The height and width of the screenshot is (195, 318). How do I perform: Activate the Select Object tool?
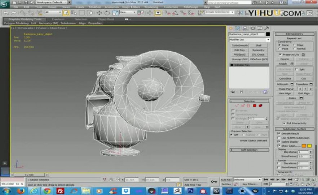(x=66, y=13)
